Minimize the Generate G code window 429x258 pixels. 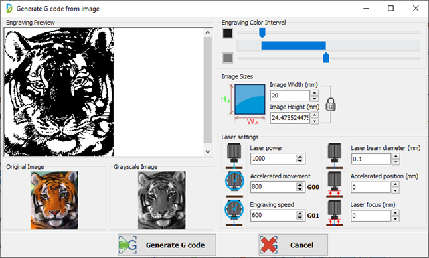(366, 9)
